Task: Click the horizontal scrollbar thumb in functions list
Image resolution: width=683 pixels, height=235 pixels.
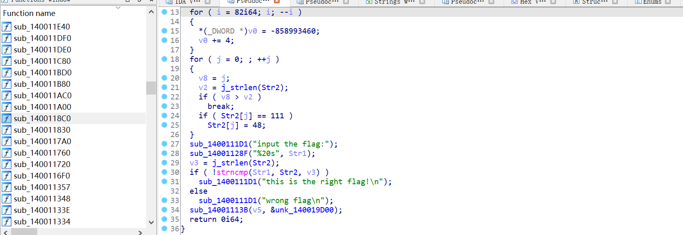Action: click(24, 232)
